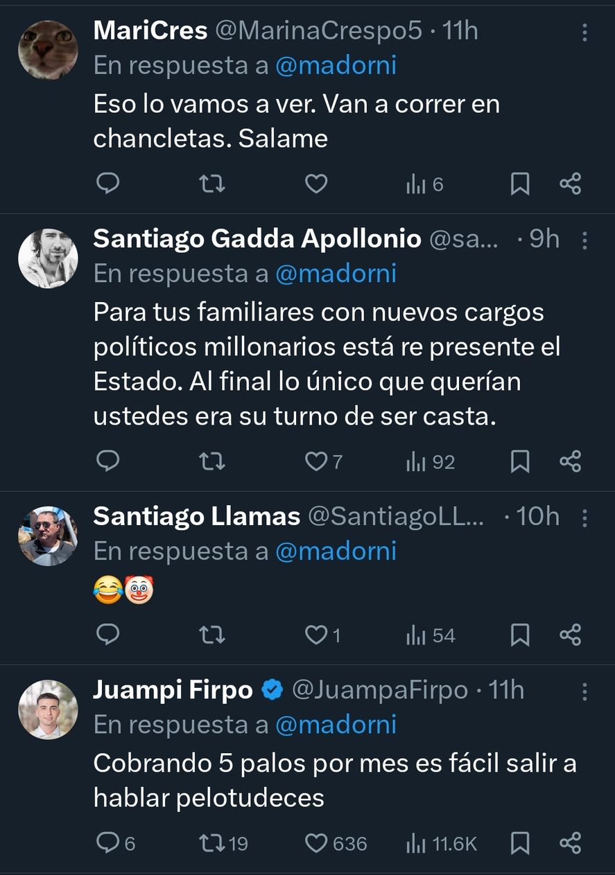Reply to MariCres's tweet
Image resolution: width=615 pixels, height=875 pixels.
coord(107,184)
